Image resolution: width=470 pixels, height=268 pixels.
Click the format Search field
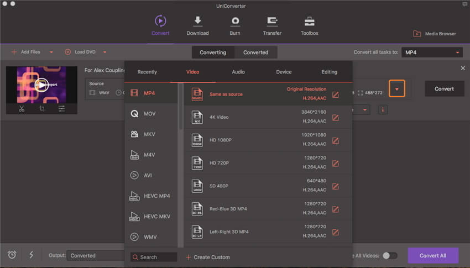click(154, 257)
